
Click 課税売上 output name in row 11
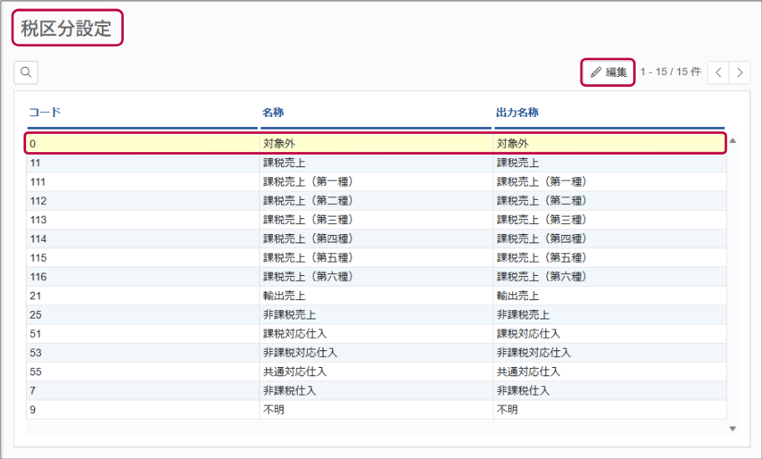pyautogui.click(x=518, y=163)
